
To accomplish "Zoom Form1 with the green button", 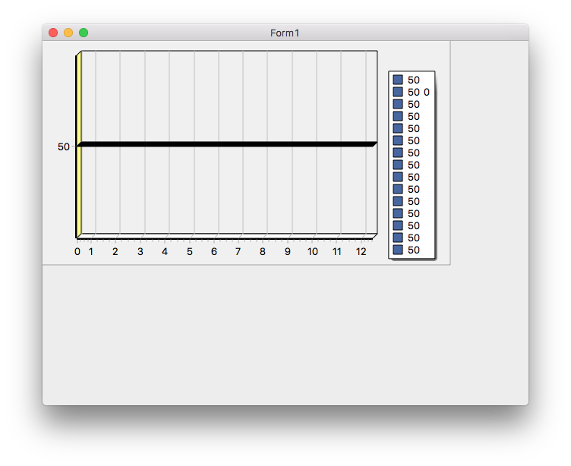I will (84, 33).
